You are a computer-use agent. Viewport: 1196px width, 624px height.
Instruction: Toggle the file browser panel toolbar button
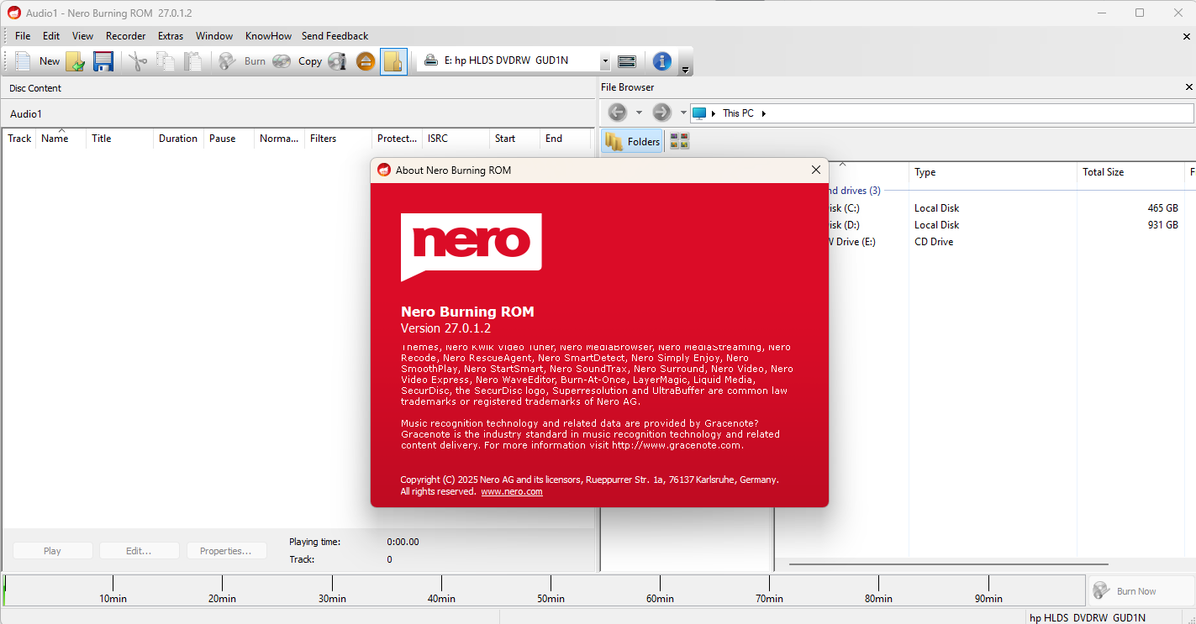pos(393,61)
